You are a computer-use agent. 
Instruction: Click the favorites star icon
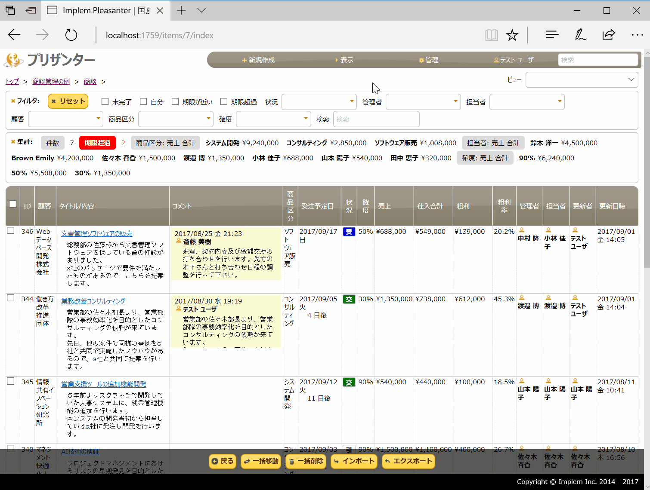512,35
